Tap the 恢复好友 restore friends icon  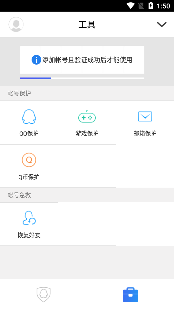tap(29, 218)
